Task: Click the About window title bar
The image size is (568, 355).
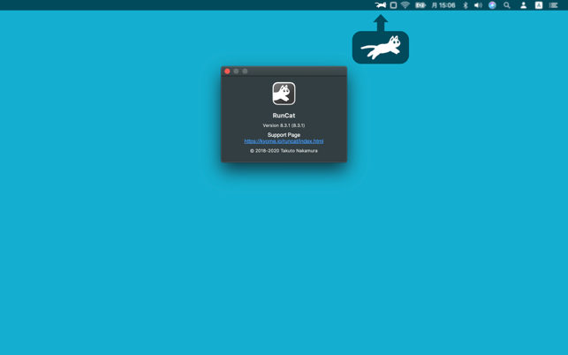Action: [x=284, y=71]
